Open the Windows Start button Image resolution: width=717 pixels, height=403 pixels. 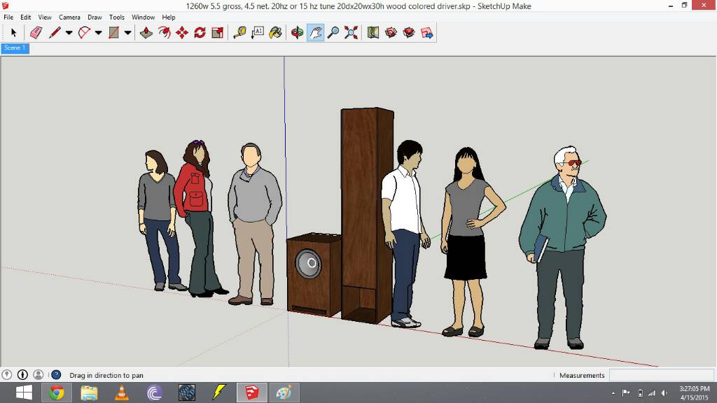(x=24, y=393)
